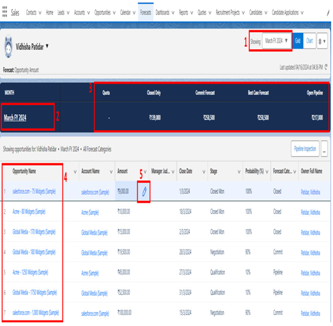The height and width of the screenshot is (326, 333).
Task: Open the Close Date column menu arrow
Action: [x=204, y=172]
